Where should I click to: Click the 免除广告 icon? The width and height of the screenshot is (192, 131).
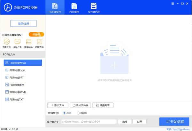[x=18, y=42]
